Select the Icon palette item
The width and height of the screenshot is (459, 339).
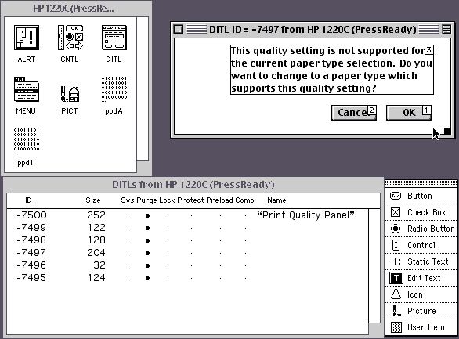[x=421, y=294]
